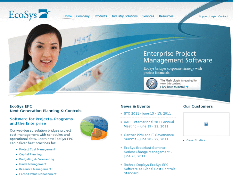The width and height of the screenshot is (233, 175).
Task: Open the Industry Solutions menu
Action: pyautogui.click(x=125, y=16)
